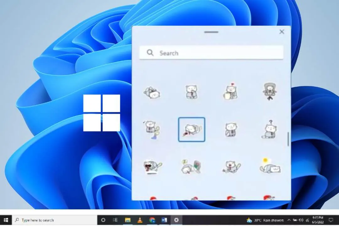
Task: Expand the hidden system tray icons chevron
Action: (x=289, y=220)
